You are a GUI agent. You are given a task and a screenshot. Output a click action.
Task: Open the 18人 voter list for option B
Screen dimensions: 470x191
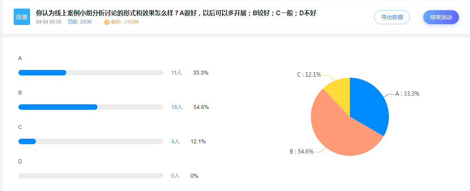[177, 107]
